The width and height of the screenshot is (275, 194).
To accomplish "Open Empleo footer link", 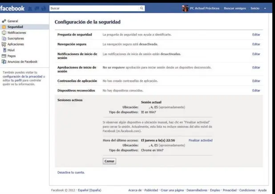I will pyautogui.click(x=215, y=190).
